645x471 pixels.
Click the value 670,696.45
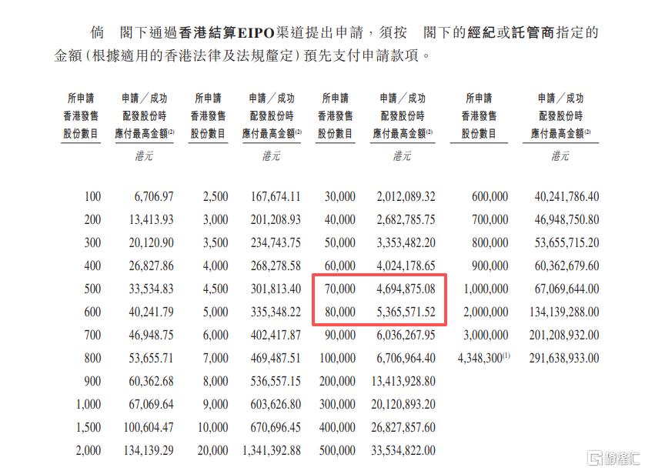pyautogui.click(x=276, y=427)
